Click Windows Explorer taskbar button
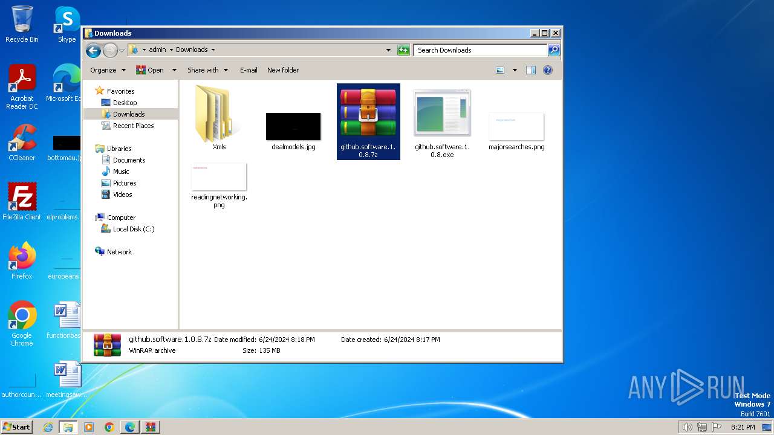774x435 pixels. tap(68, 427)
